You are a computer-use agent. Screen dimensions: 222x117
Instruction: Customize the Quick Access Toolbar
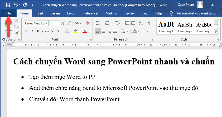[x=33, y=5]
